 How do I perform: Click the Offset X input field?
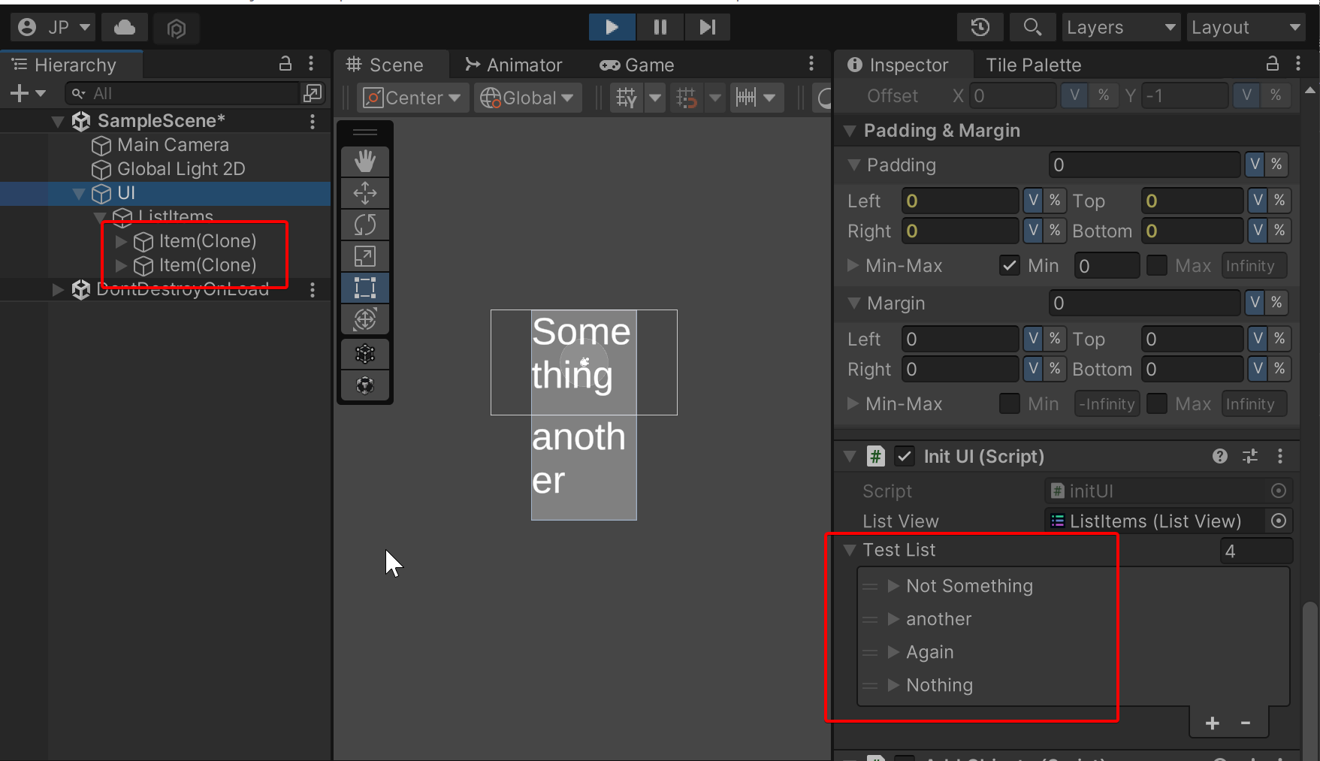1012,95
